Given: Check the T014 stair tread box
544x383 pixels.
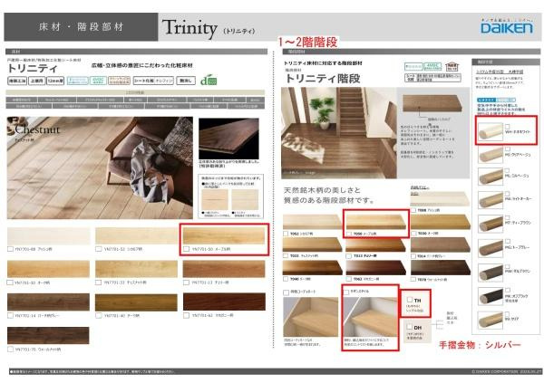Looking at the screenshot, I should [413, 256].
